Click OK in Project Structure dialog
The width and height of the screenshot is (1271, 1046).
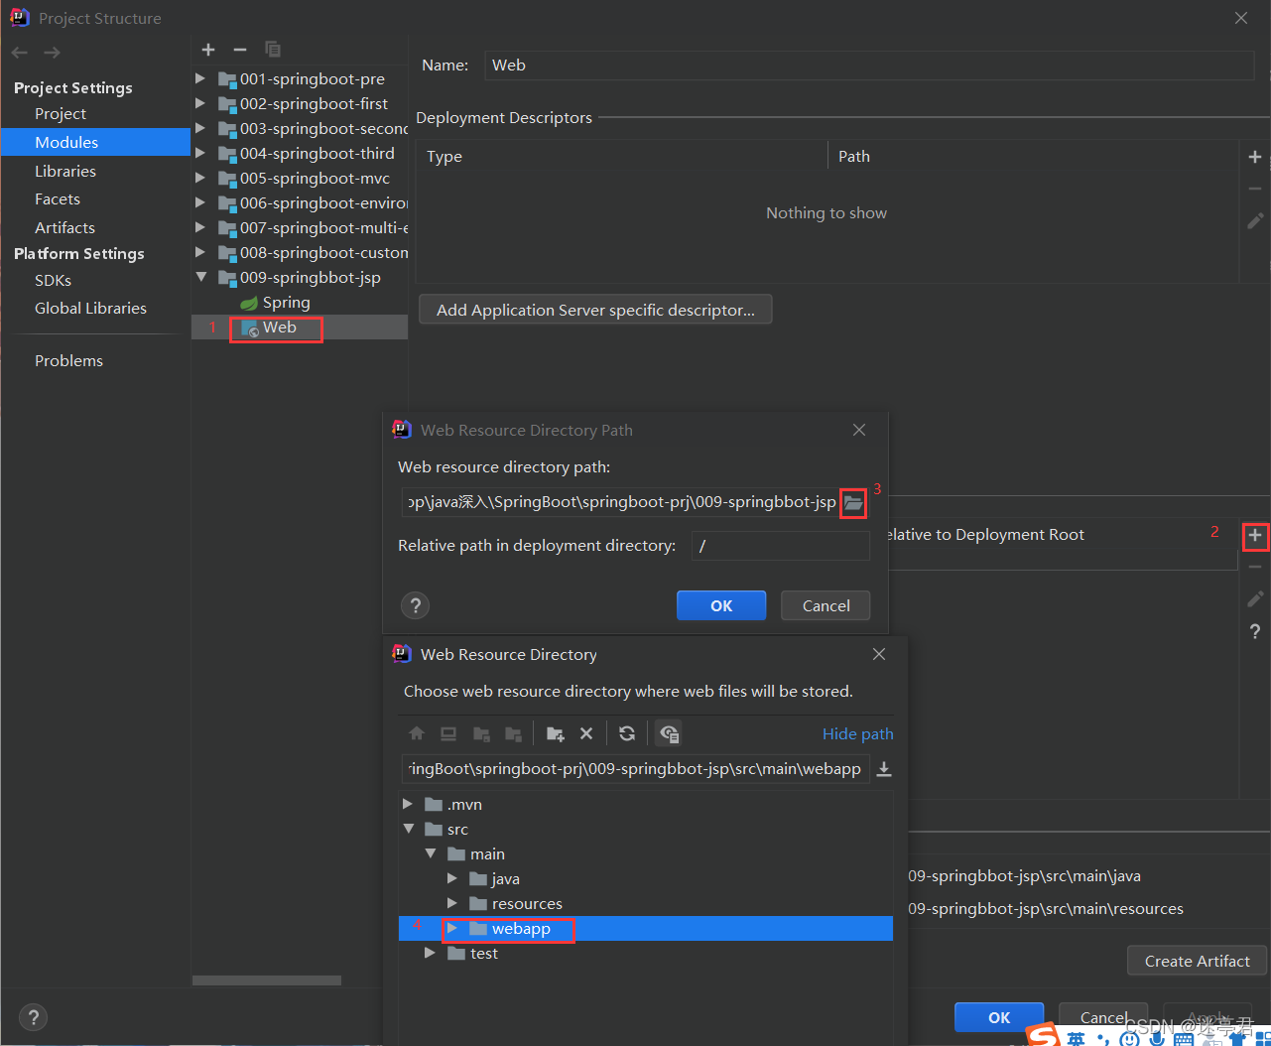[999, 1017]
